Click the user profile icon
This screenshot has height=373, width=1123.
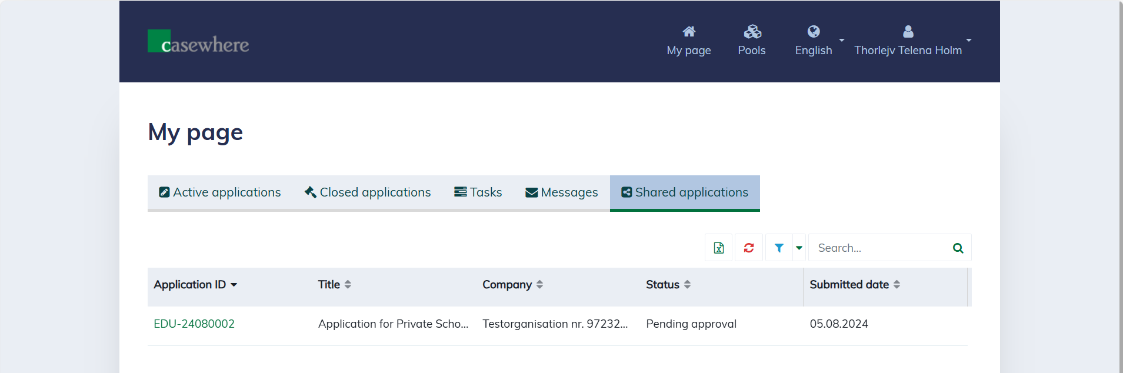click(x=908, y=32)
